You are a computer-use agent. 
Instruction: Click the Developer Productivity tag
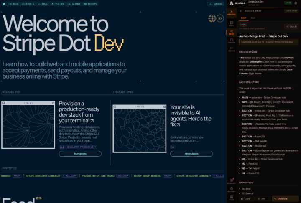(82, 147)
